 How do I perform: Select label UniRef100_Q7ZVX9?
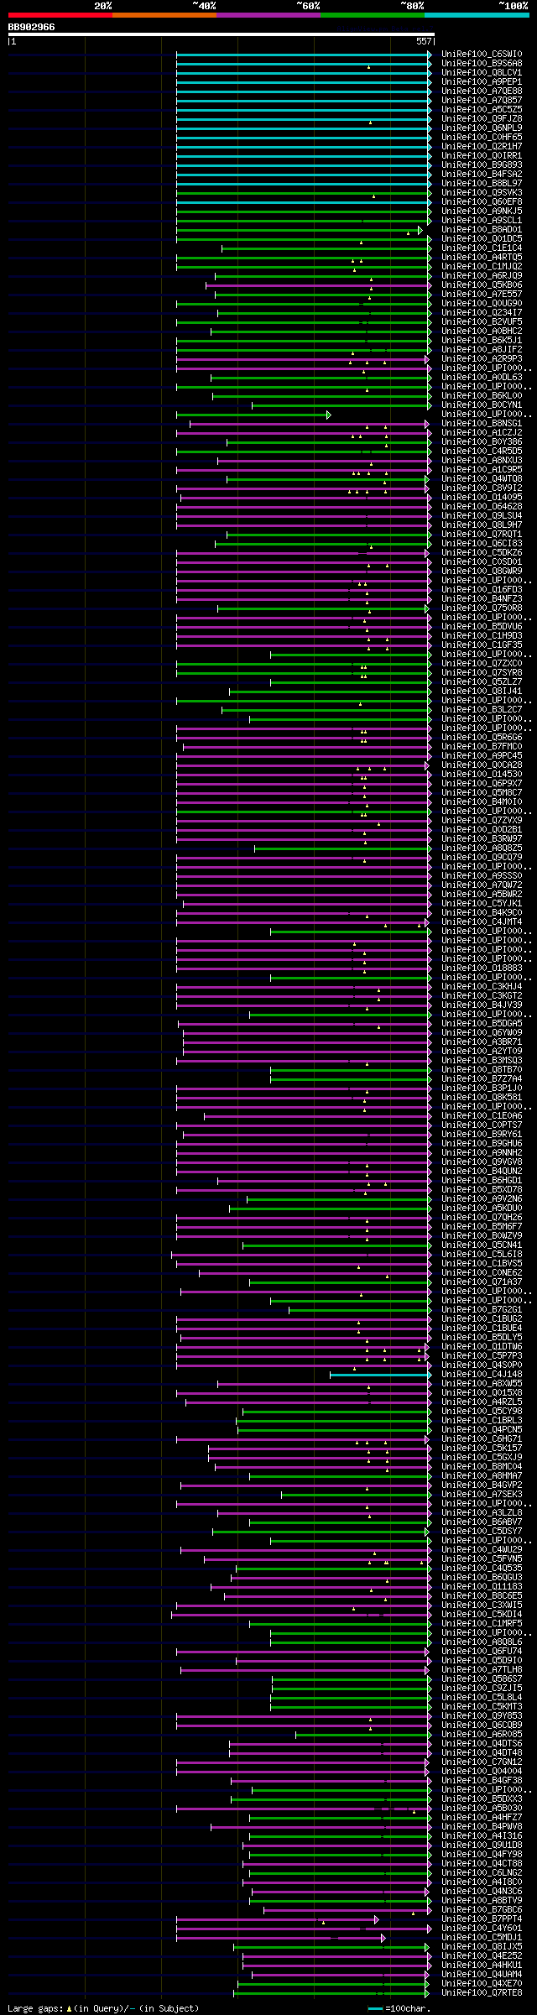482,821
